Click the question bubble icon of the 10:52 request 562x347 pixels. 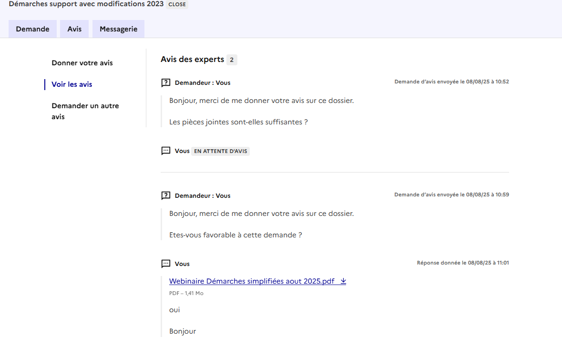click(x=166, y=83)
